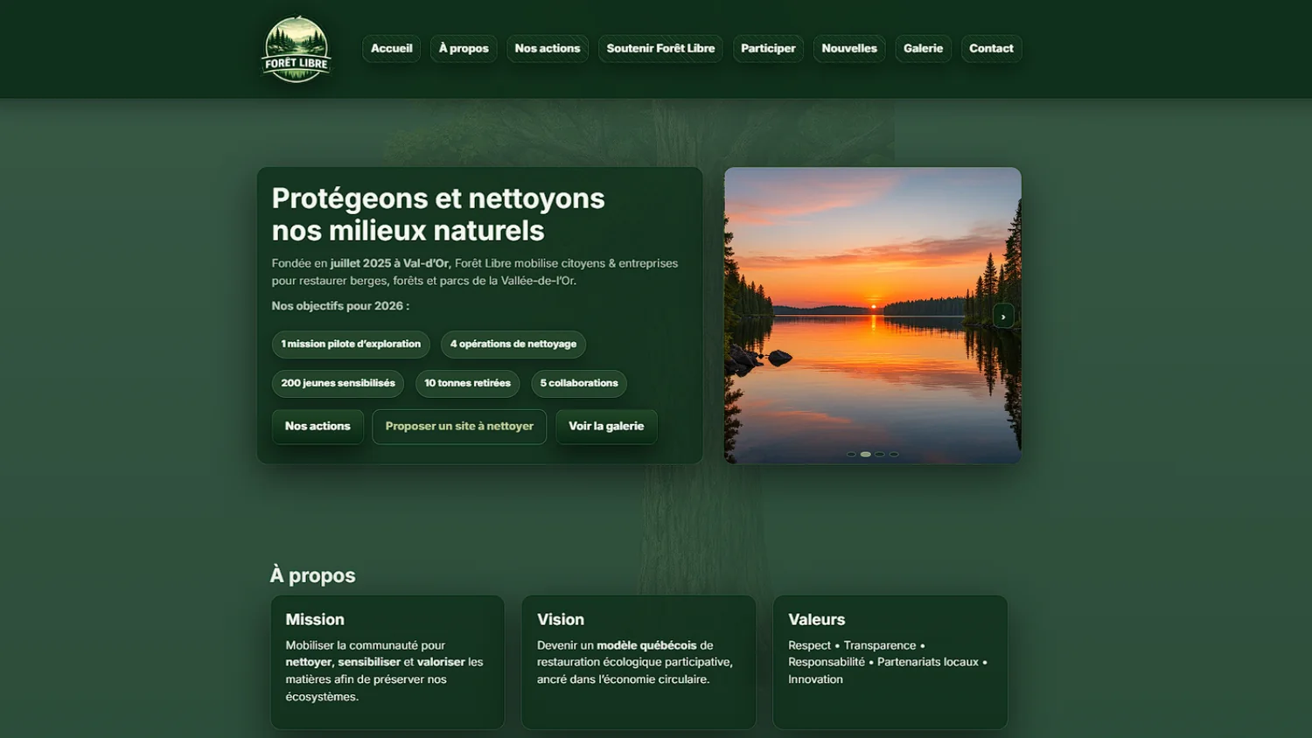Click the bold modèle québécois text
This screenshot has width=1312, height=738.
point(647,645)
